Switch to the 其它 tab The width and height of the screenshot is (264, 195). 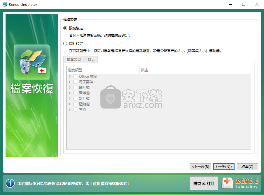[91, 60]
